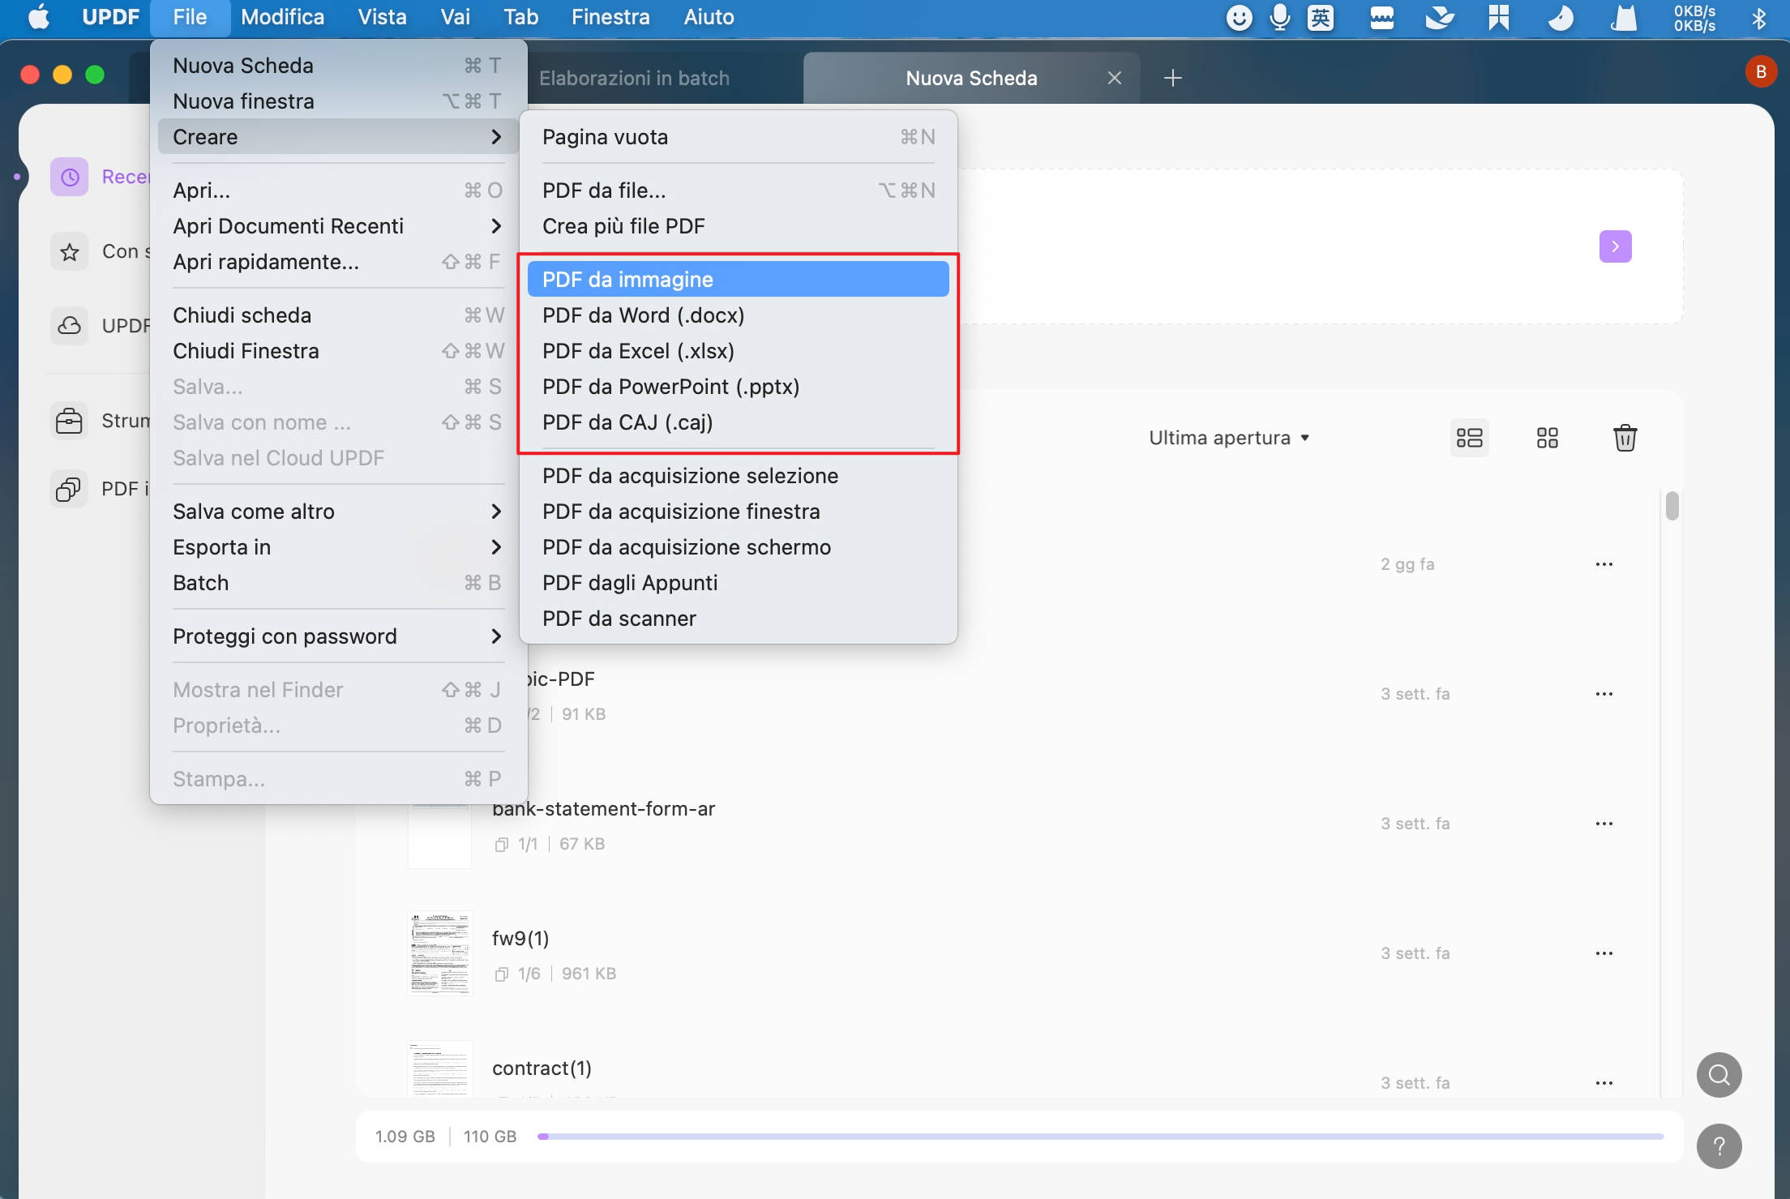Close the Nuova Scheda tab
Viewport: 1790px width, 1199px height.
(1115, 78)
